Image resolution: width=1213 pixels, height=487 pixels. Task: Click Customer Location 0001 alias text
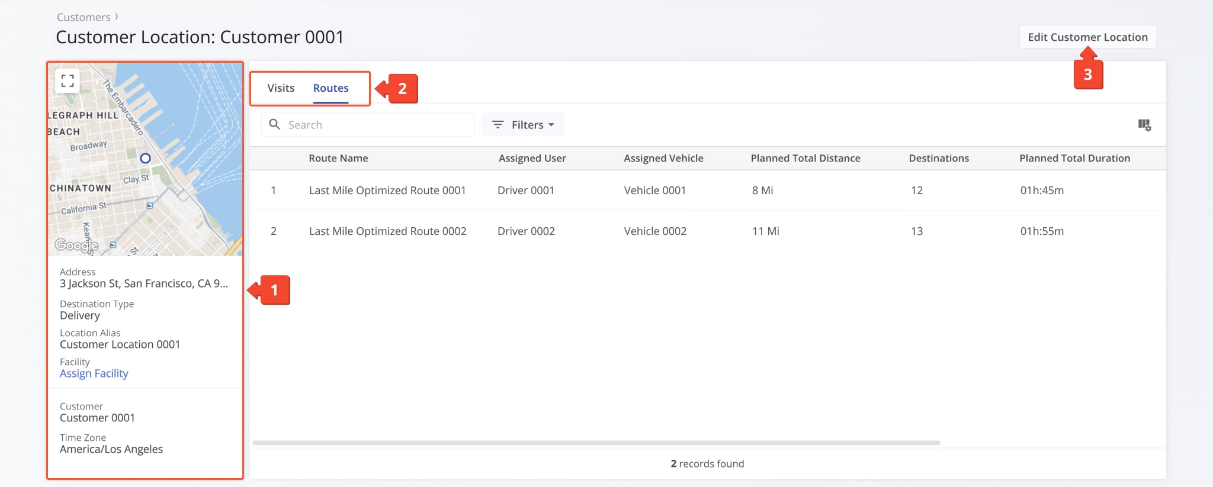coord(120,344)
